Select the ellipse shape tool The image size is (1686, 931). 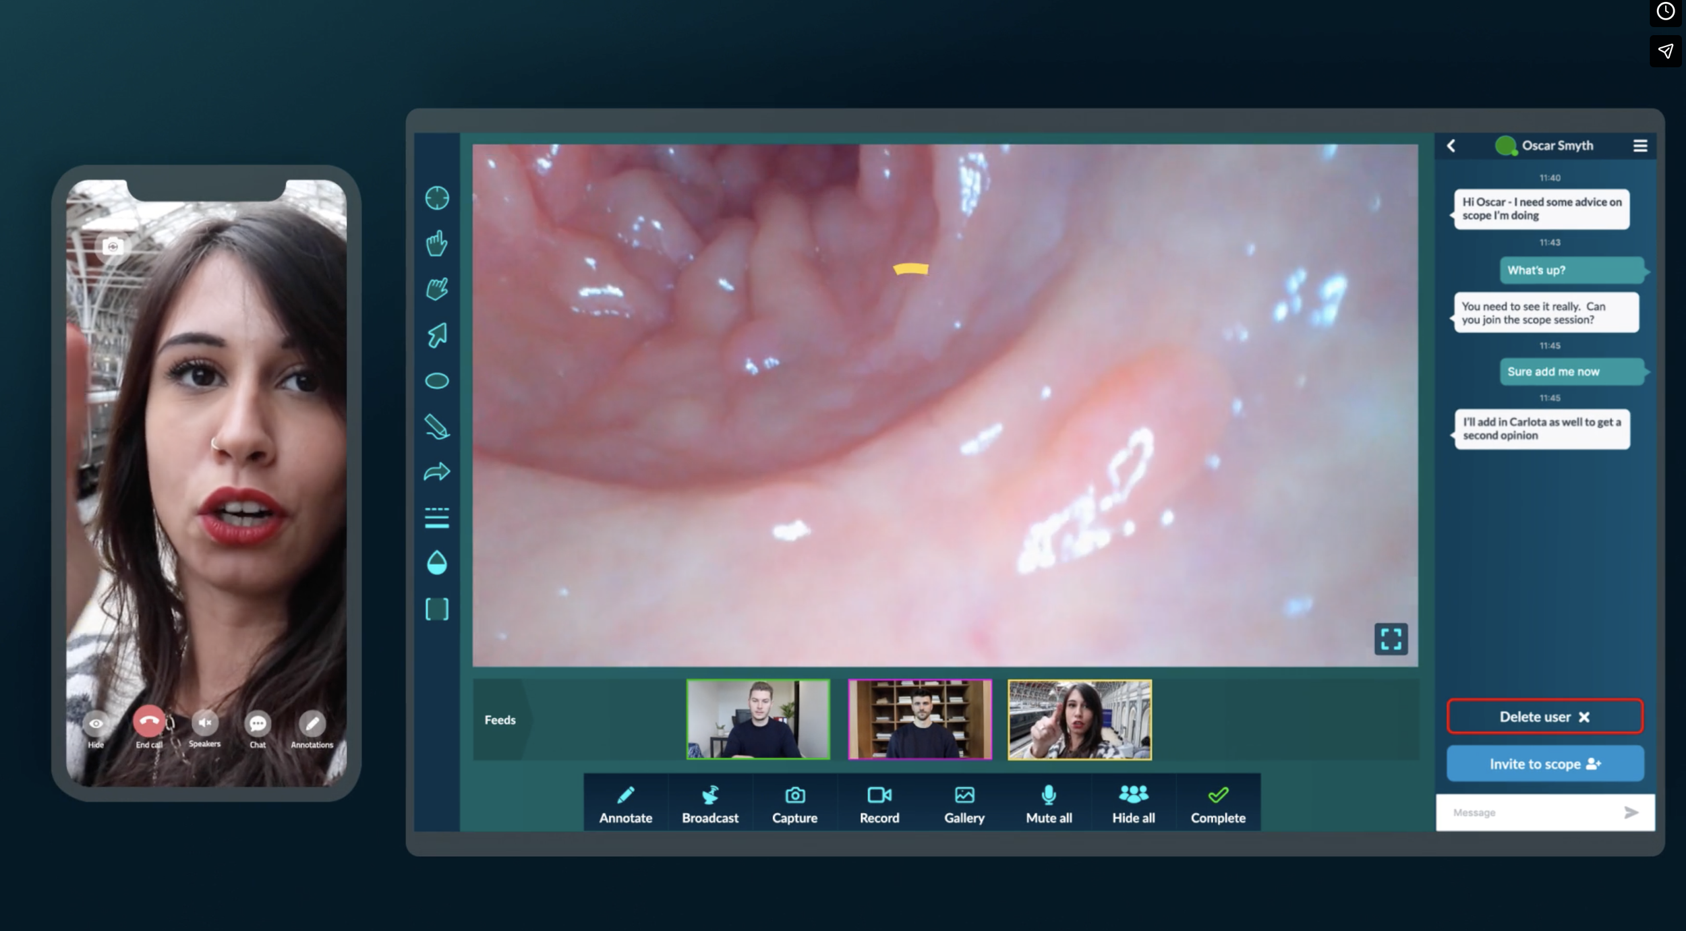coord(437,381)
